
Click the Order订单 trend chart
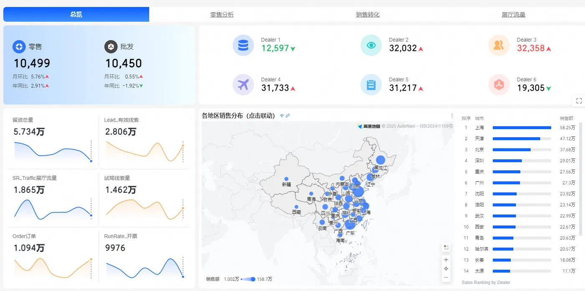click(53, 268)
